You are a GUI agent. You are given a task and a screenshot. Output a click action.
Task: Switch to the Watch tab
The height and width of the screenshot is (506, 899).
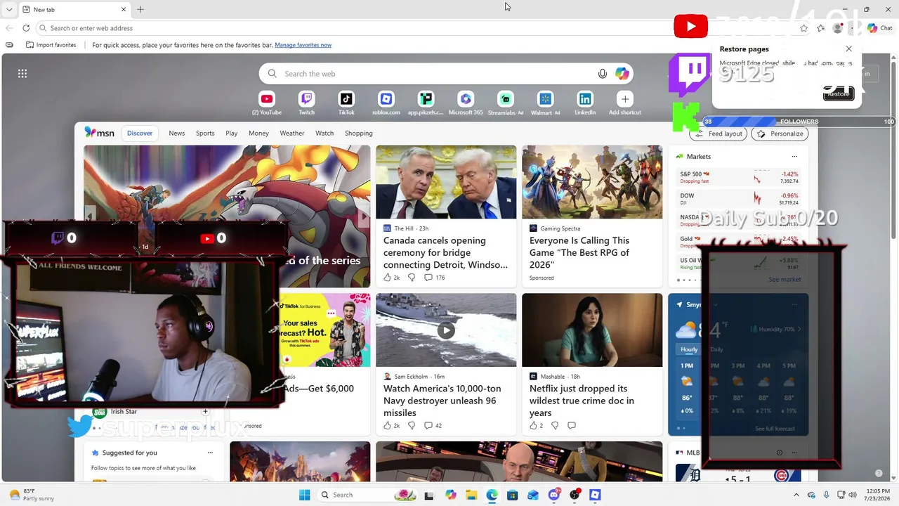324,133
